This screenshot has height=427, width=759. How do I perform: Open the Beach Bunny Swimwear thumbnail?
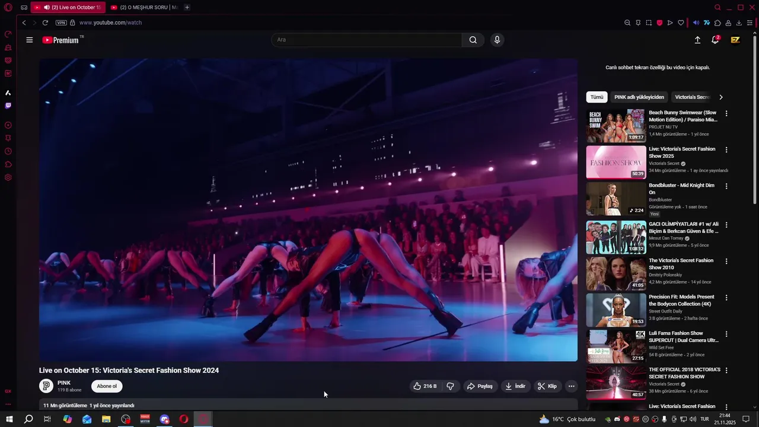(x=616, y=126)
